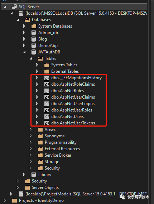Select the JWTAuthDB Security folder label
Viewport: 154px width, 204px height.
[x=52, y=168]
